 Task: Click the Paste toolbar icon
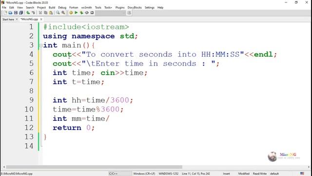point(51,13)
